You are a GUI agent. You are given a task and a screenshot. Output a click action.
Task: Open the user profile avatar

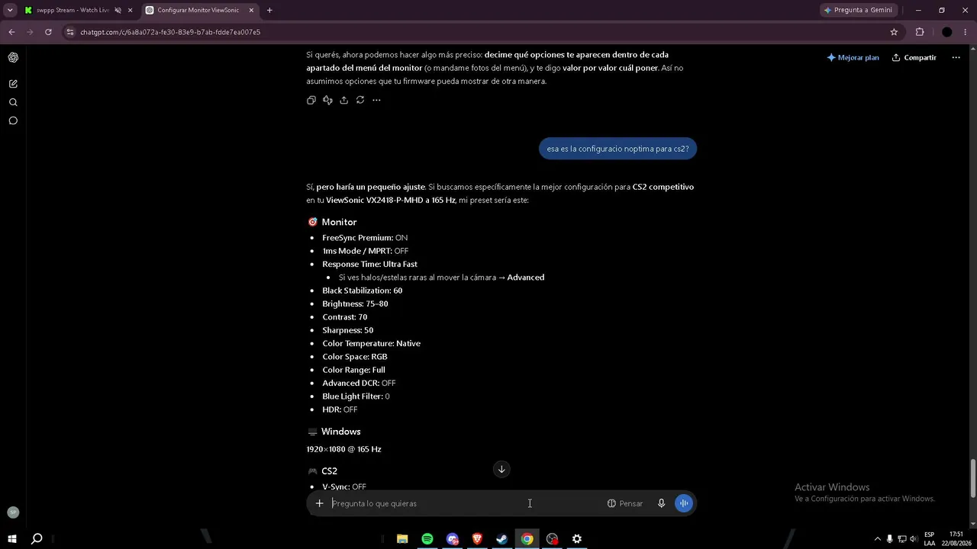pyautogui.click(x=13, y=512)
